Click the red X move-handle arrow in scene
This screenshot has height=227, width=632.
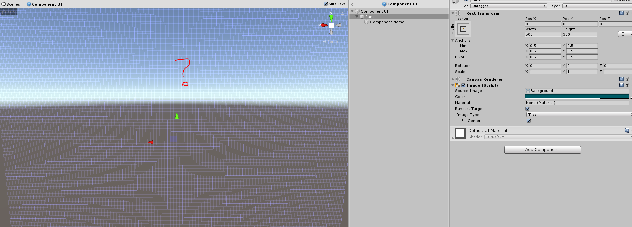(x=150, y=142)
